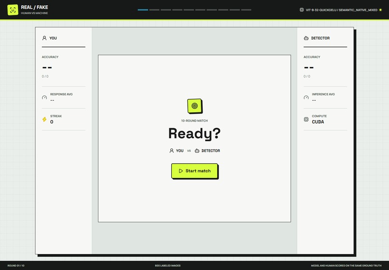This screenshot has height=270, width=389.
Task: Click the STREAK value 0
Action: point(52,121)
